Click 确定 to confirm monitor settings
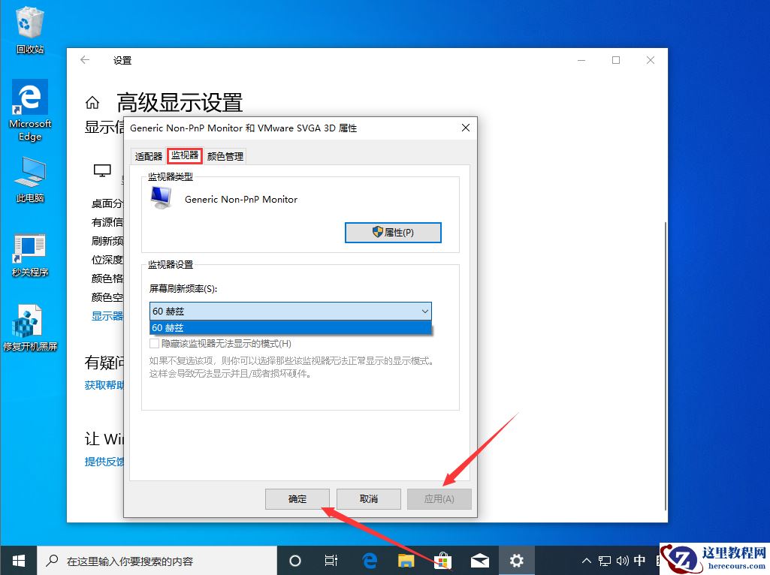 tap(297, 498)
